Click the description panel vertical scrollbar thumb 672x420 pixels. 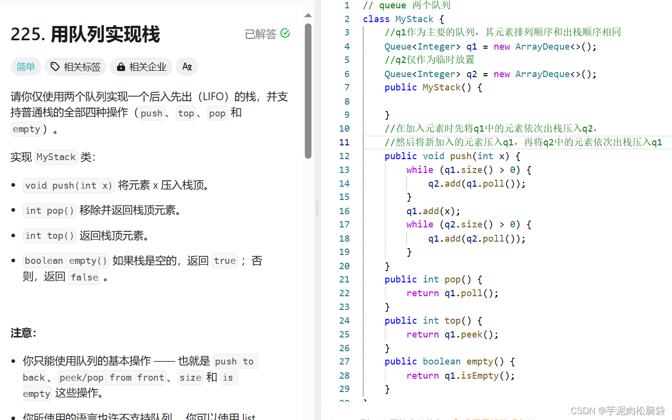coord(308,91)
